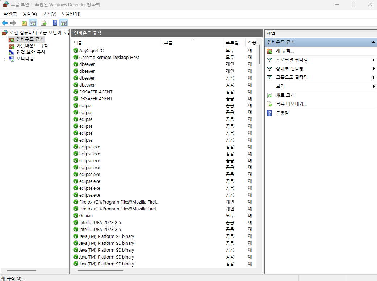Click the green check icon for Genian
Image resolution: width=377 pixels, height=281 pixels.
(76, 215)
